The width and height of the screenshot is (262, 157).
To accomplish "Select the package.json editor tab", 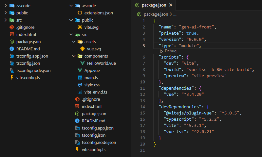I will point(154,5).
